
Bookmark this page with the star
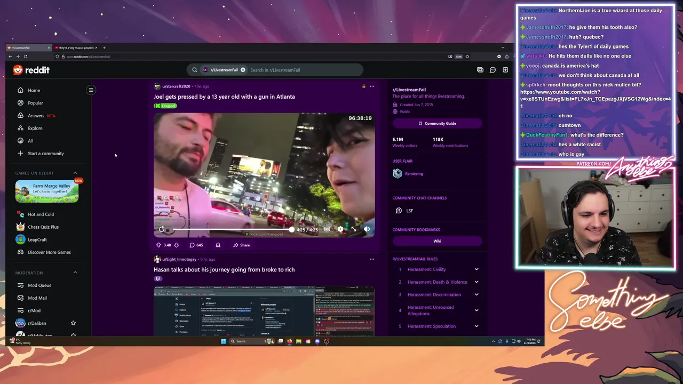click(467, 57)
